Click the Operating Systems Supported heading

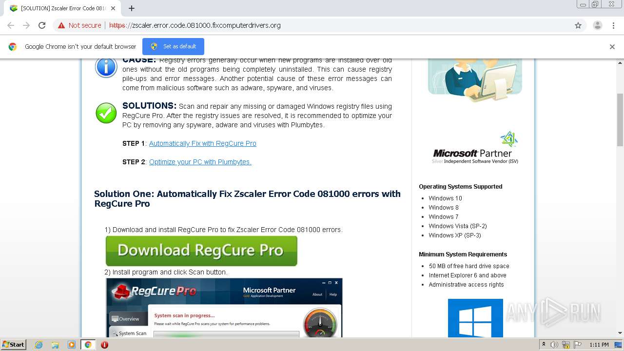coord(460,187)
